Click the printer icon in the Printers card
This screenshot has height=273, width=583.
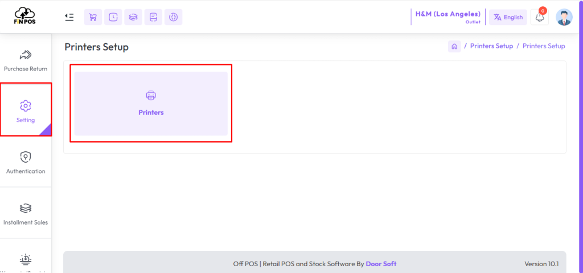tap(151, 96)
